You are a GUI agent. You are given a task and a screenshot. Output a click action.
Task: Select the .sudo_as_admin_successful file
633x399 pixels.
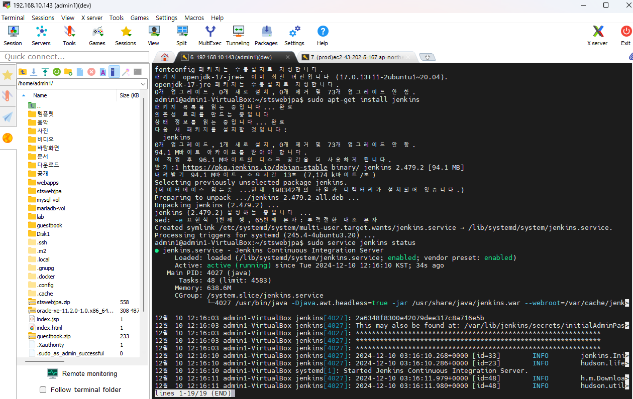pos(70,353)
